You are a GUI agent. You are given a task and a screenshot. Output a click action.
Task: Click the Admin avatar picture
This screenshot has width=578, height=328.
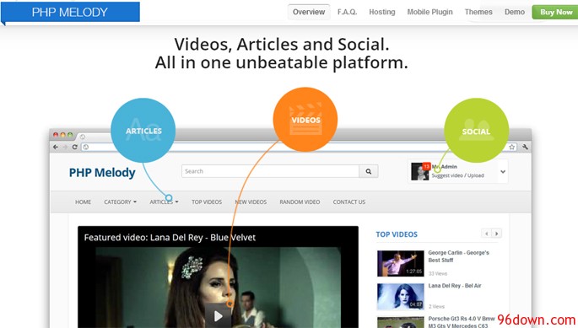[x=420, y=171]
